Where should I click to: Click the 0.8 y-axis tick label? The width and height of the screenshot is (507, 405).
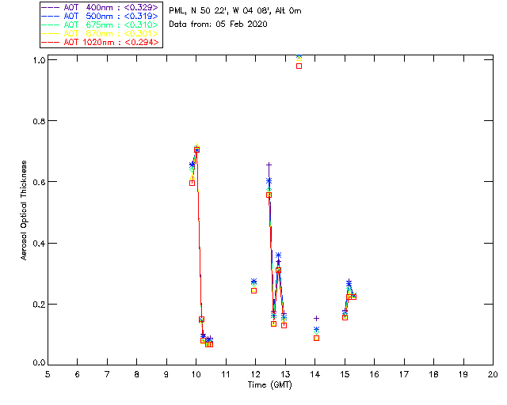click(x=38, y=121)
